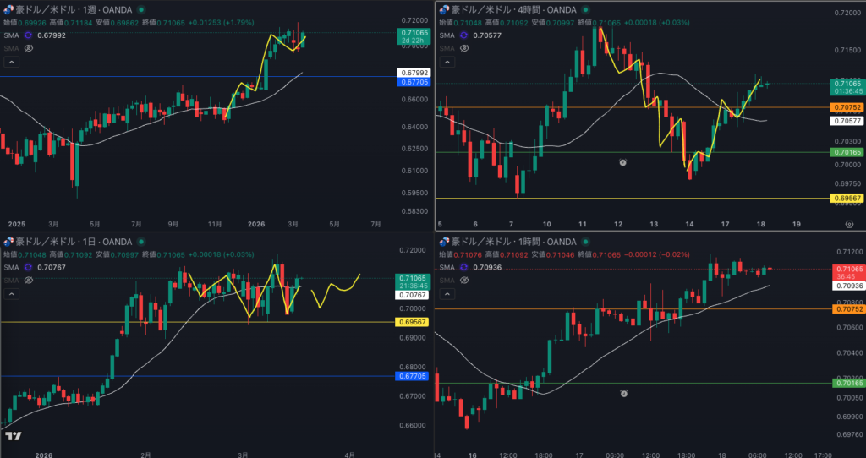
Task: Toggle visibility of hidden SMA on weekly chart
Action: pos(28,48)
